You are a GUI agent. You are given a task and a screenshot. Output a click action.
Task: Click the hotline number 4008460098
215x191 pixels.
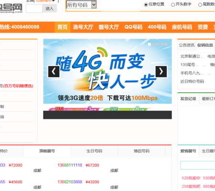coord(25,27)
